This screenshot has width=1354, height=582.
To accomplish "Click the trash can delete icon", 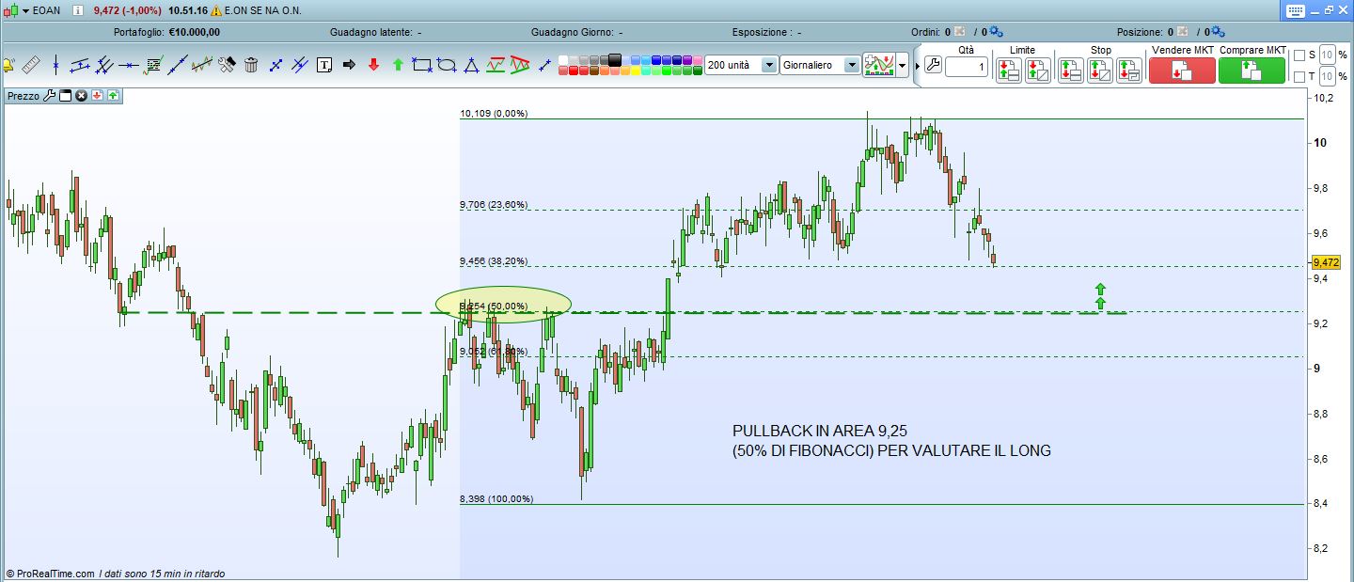I will click(x=251, y=65).
